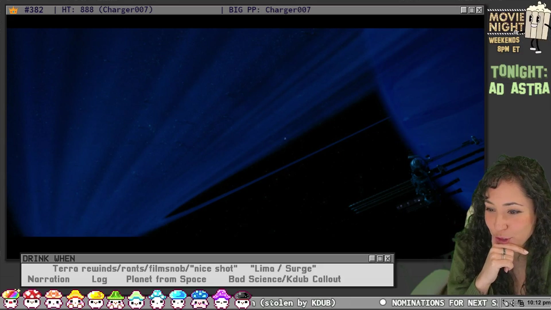Viewport: 551px width, 310px height.
Task: Maximize the DRINK WHEN window
Action: click(380, 259)
